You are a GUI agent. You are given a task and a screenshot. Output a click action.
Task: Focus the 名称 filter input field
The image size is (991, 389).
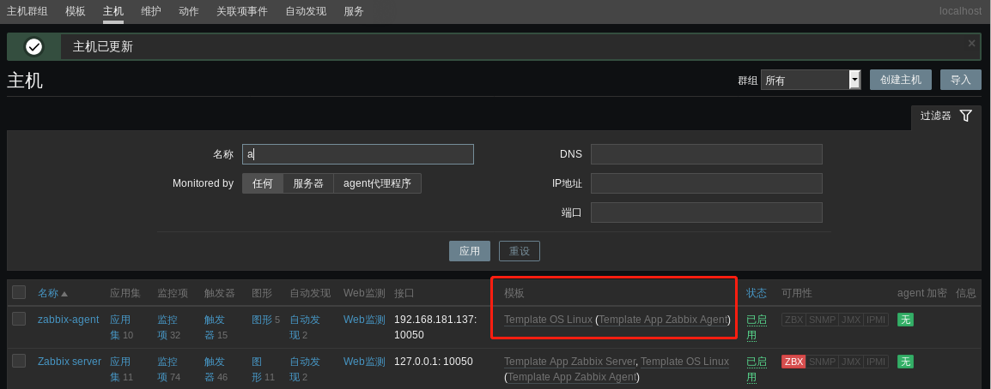click(358, 154)
